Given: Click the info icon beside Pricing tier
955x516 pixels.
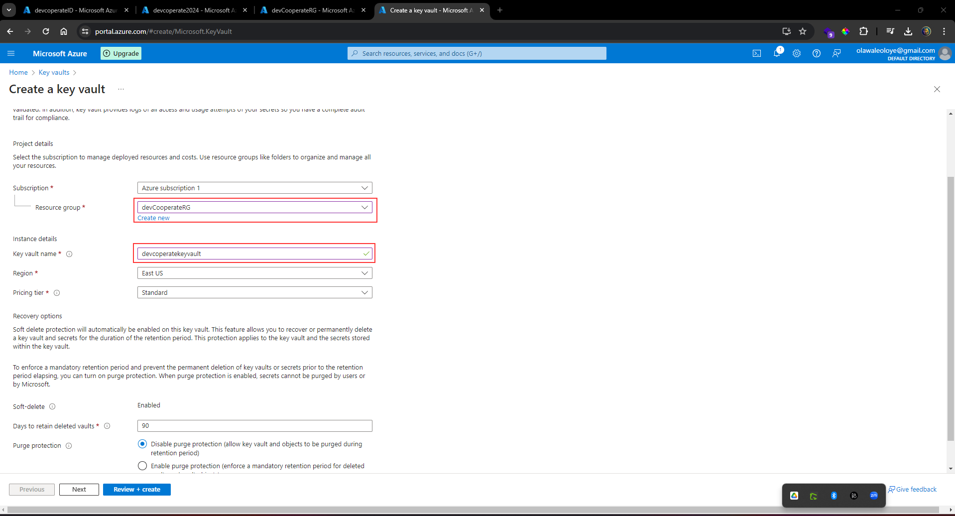Looking at the screenshot, I should pyautogui.click(x=57, y=293).
